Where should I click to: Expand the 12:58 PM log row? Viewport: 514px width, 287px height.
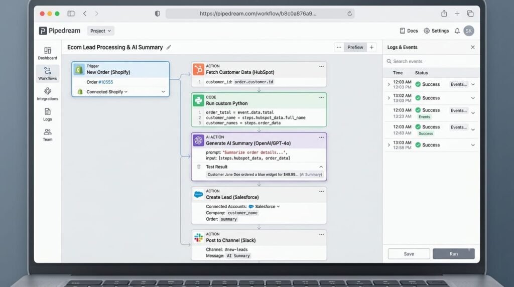tap(389, 145)
